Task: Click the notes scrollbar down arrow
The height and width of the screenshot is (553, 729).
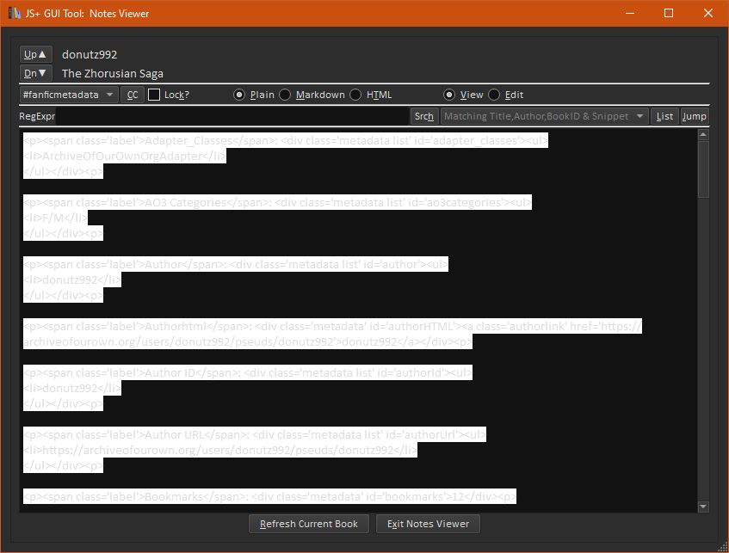Action: tap(703, 507)
